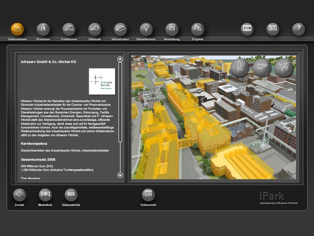Click the text panel scrollbar thumb
Viewport: 314px width, 236px height.
click(x=120, y=102)
